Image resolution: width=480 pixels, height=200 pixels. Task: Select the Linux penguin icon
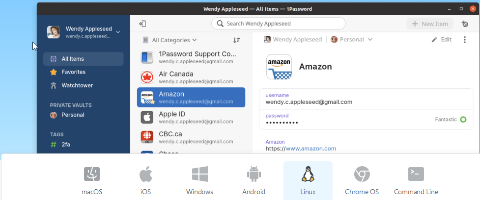(x=308, y=174)
